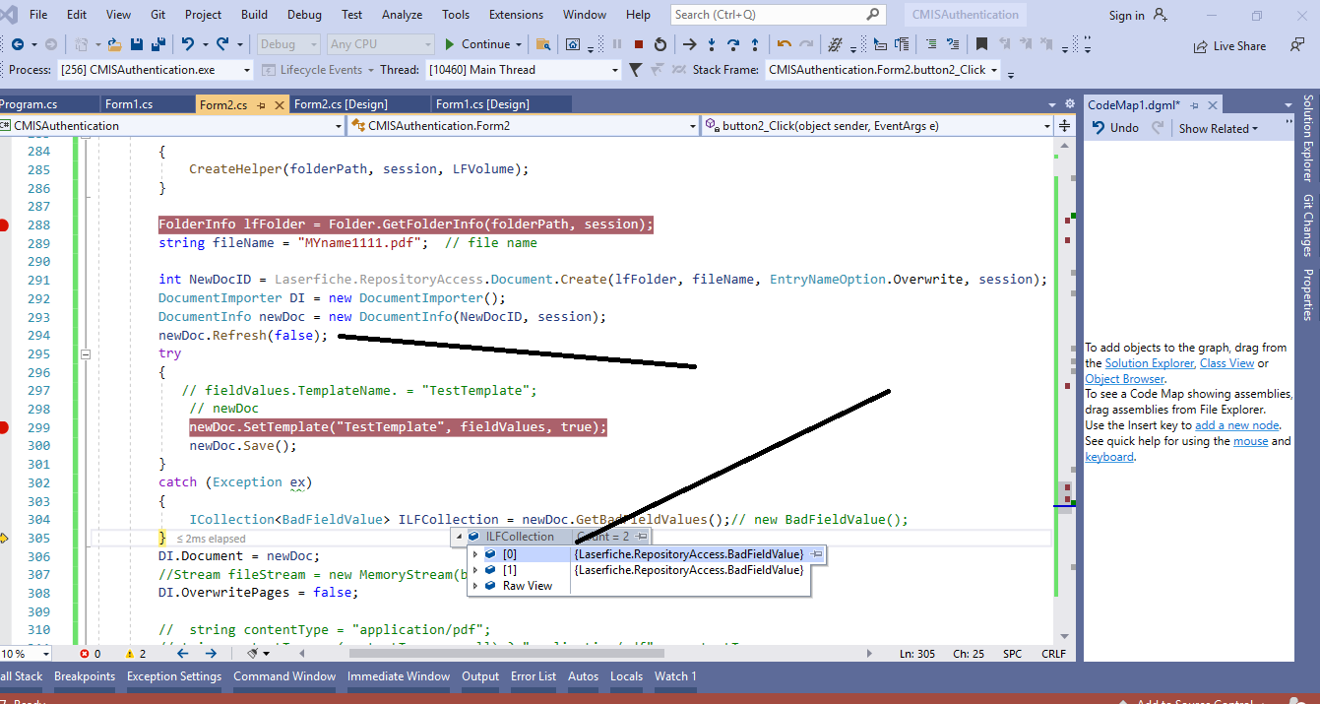Viewport: 1320px width, 704px height.
Task: Expand the [0] BadFieldValue item in datatip
Action: [x=476, y=554]
